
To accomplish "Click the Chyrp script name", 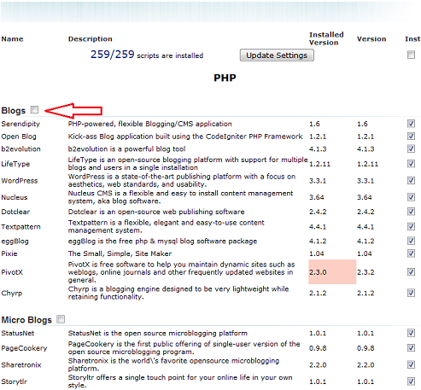I will 11,294.
